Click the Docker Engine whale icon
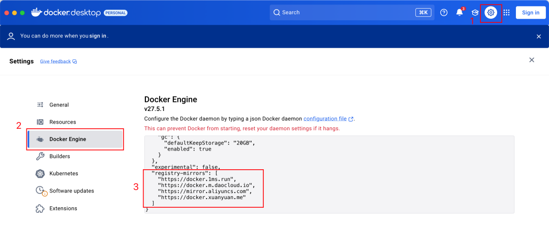The width and height of the screenshot is (549, 227). (x=40, y=139)
